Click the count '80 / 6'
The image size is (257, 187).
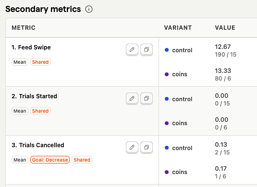click(223, 79)
